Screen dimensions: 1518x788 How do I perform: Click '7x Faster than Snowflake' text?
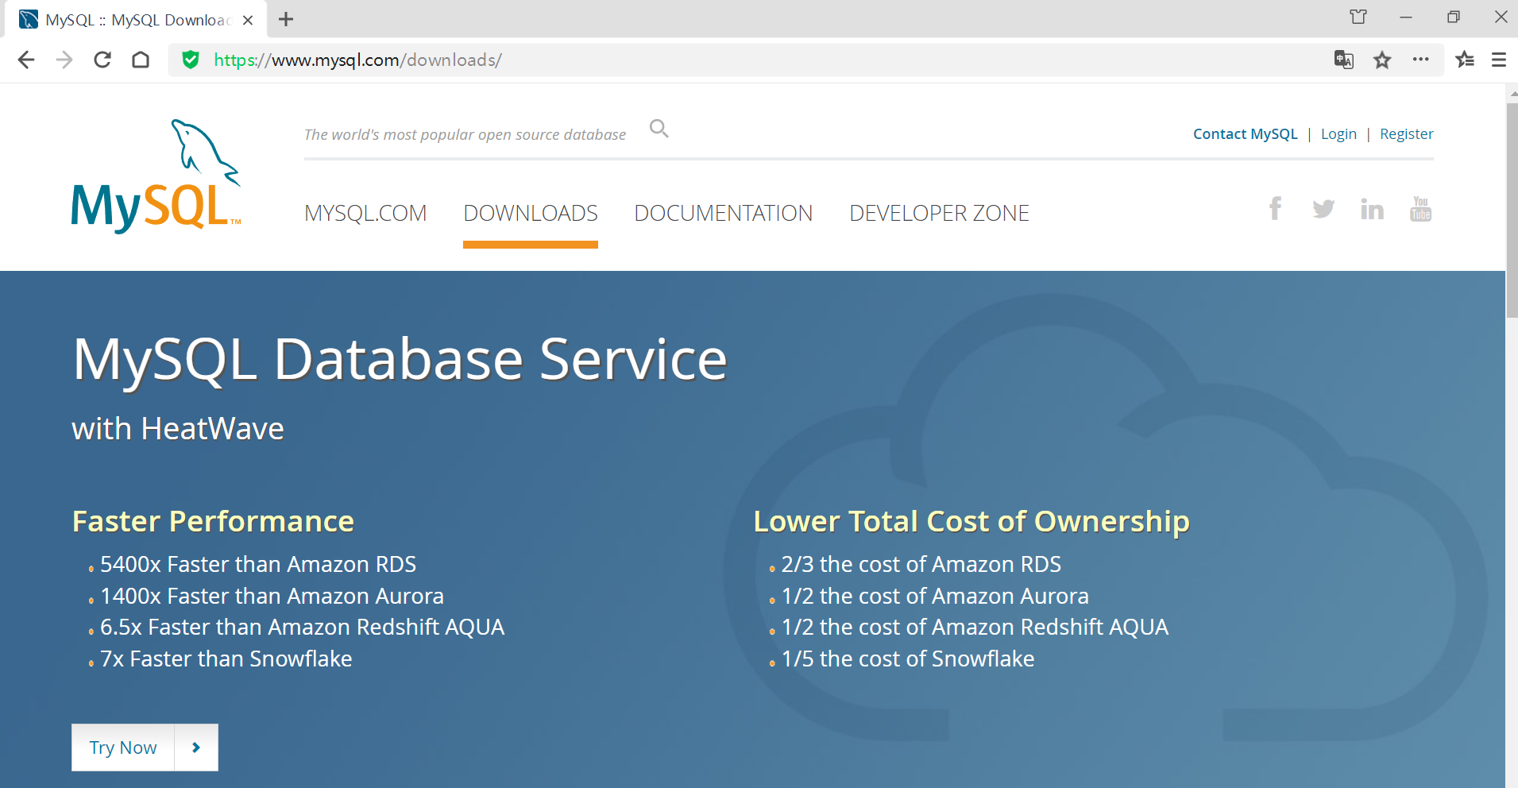pyautogui.click(x=226, y=659)
